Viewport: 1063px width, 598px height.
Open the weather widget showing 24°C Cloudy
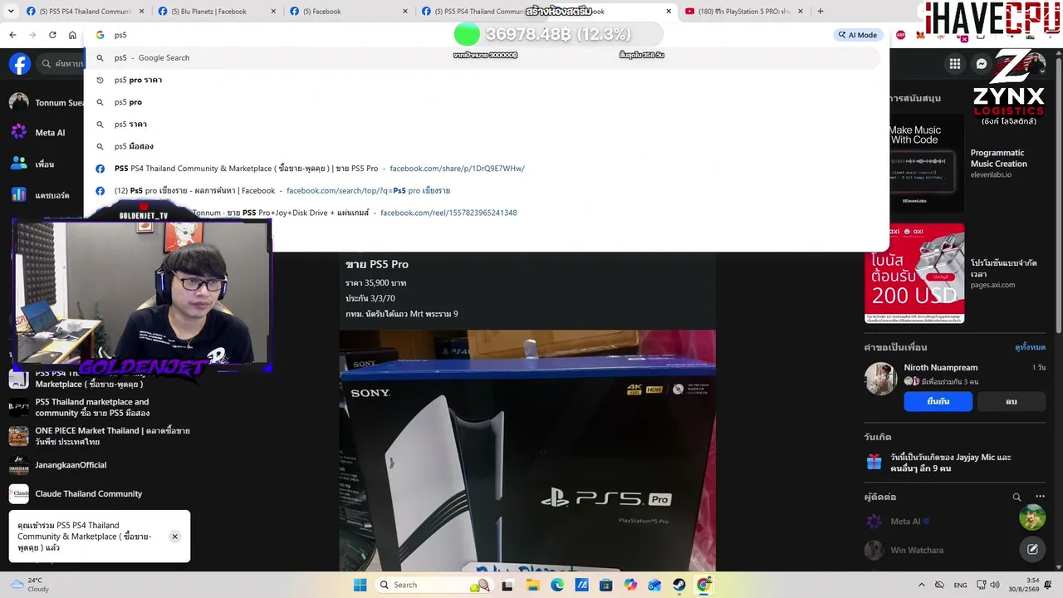(x=29, y=585)
